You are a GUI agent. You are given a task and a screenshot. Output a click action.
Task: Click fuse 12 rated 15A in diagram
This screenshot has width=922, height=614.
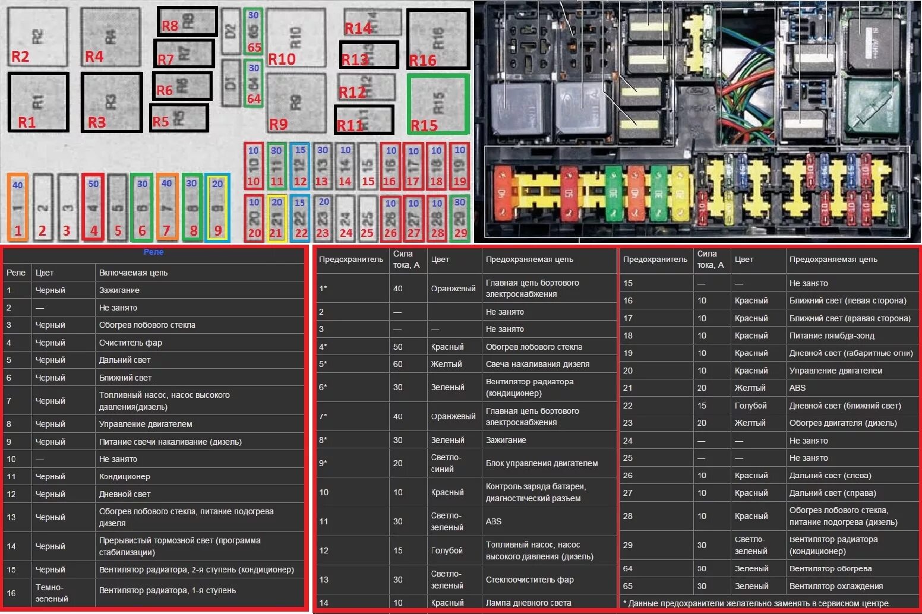tap(300, 166)
